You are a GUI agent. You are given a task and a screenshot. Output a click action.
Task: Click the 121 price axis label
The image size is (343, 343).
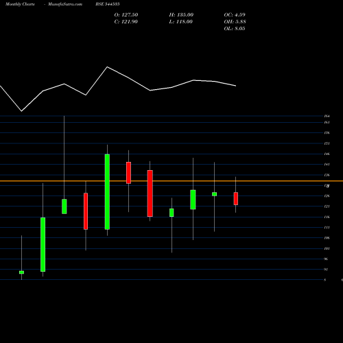(327, 206)
